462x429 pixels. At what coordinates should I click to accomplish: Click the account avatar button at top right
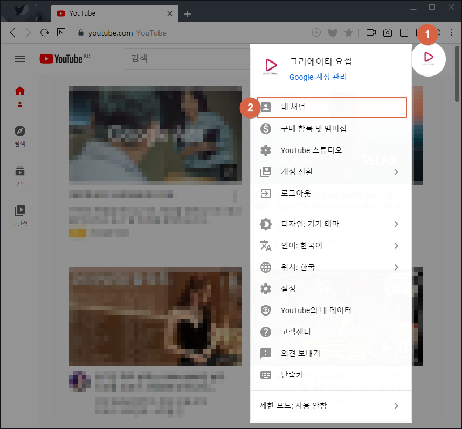coord(429,59)
